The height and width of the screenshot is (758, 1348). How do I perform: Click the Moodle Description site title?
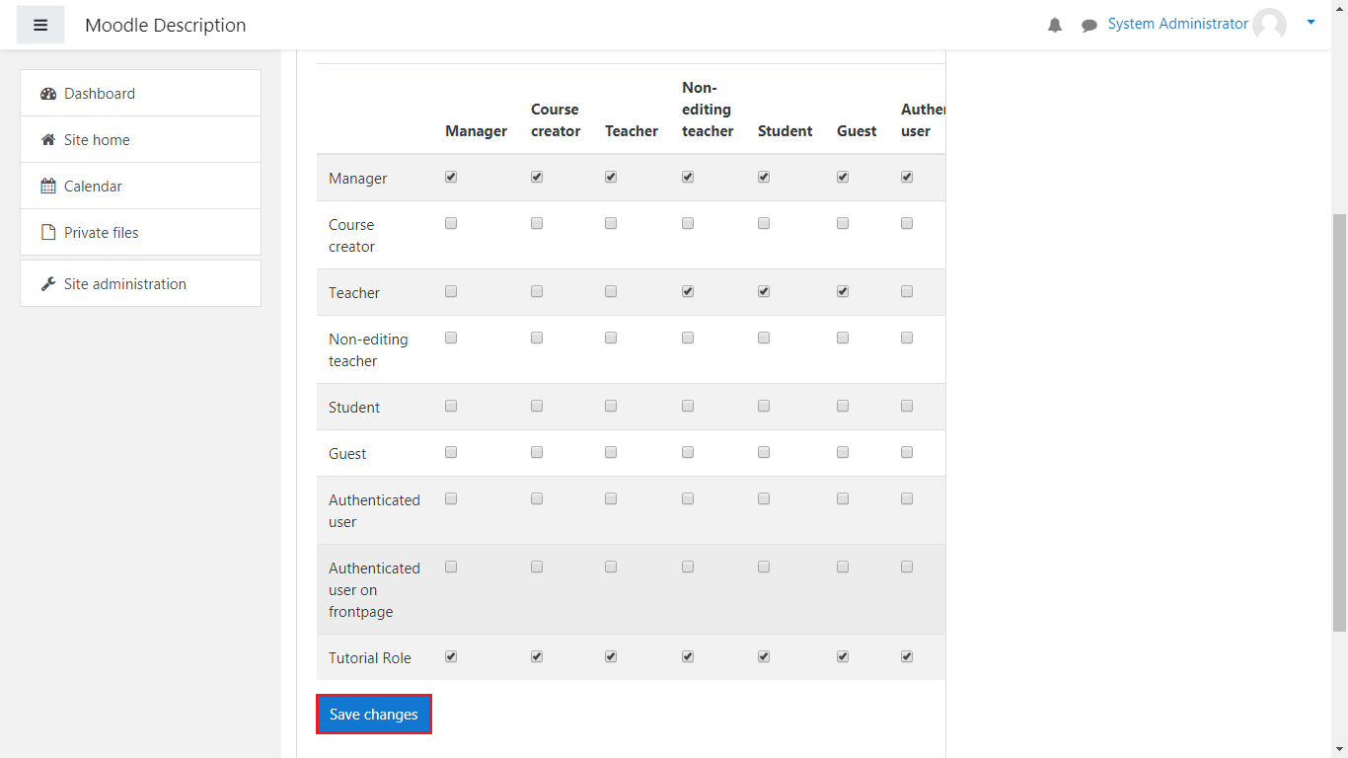(166, 26)
